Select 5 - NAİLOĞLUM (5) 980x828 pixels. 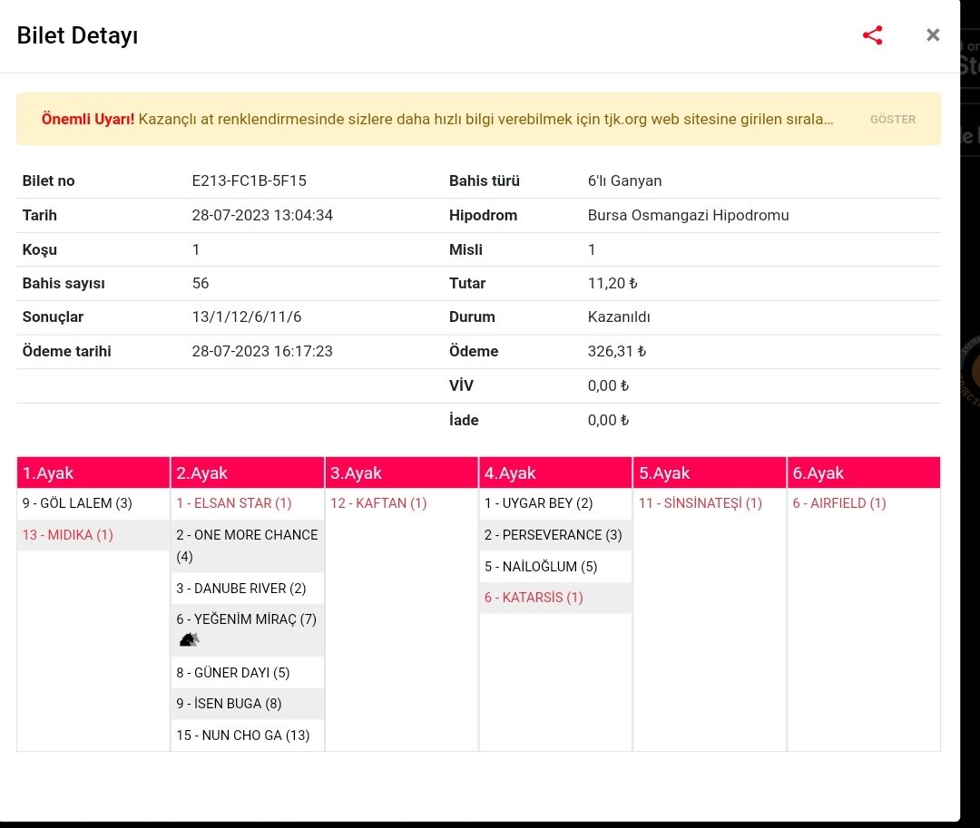point(541,567)
